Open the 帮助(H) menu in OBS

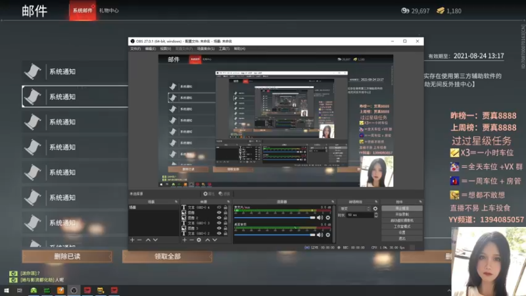tap(239, 49)
